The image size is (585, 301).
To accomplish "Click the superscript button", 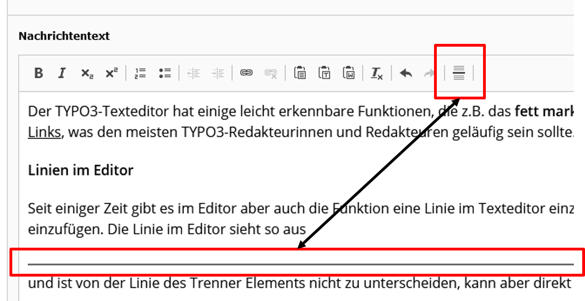I will 111,73.
